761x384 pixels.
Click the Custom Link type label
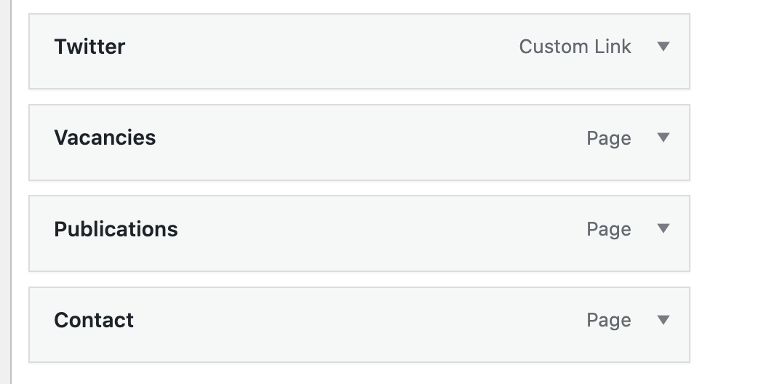coord(575,47)
